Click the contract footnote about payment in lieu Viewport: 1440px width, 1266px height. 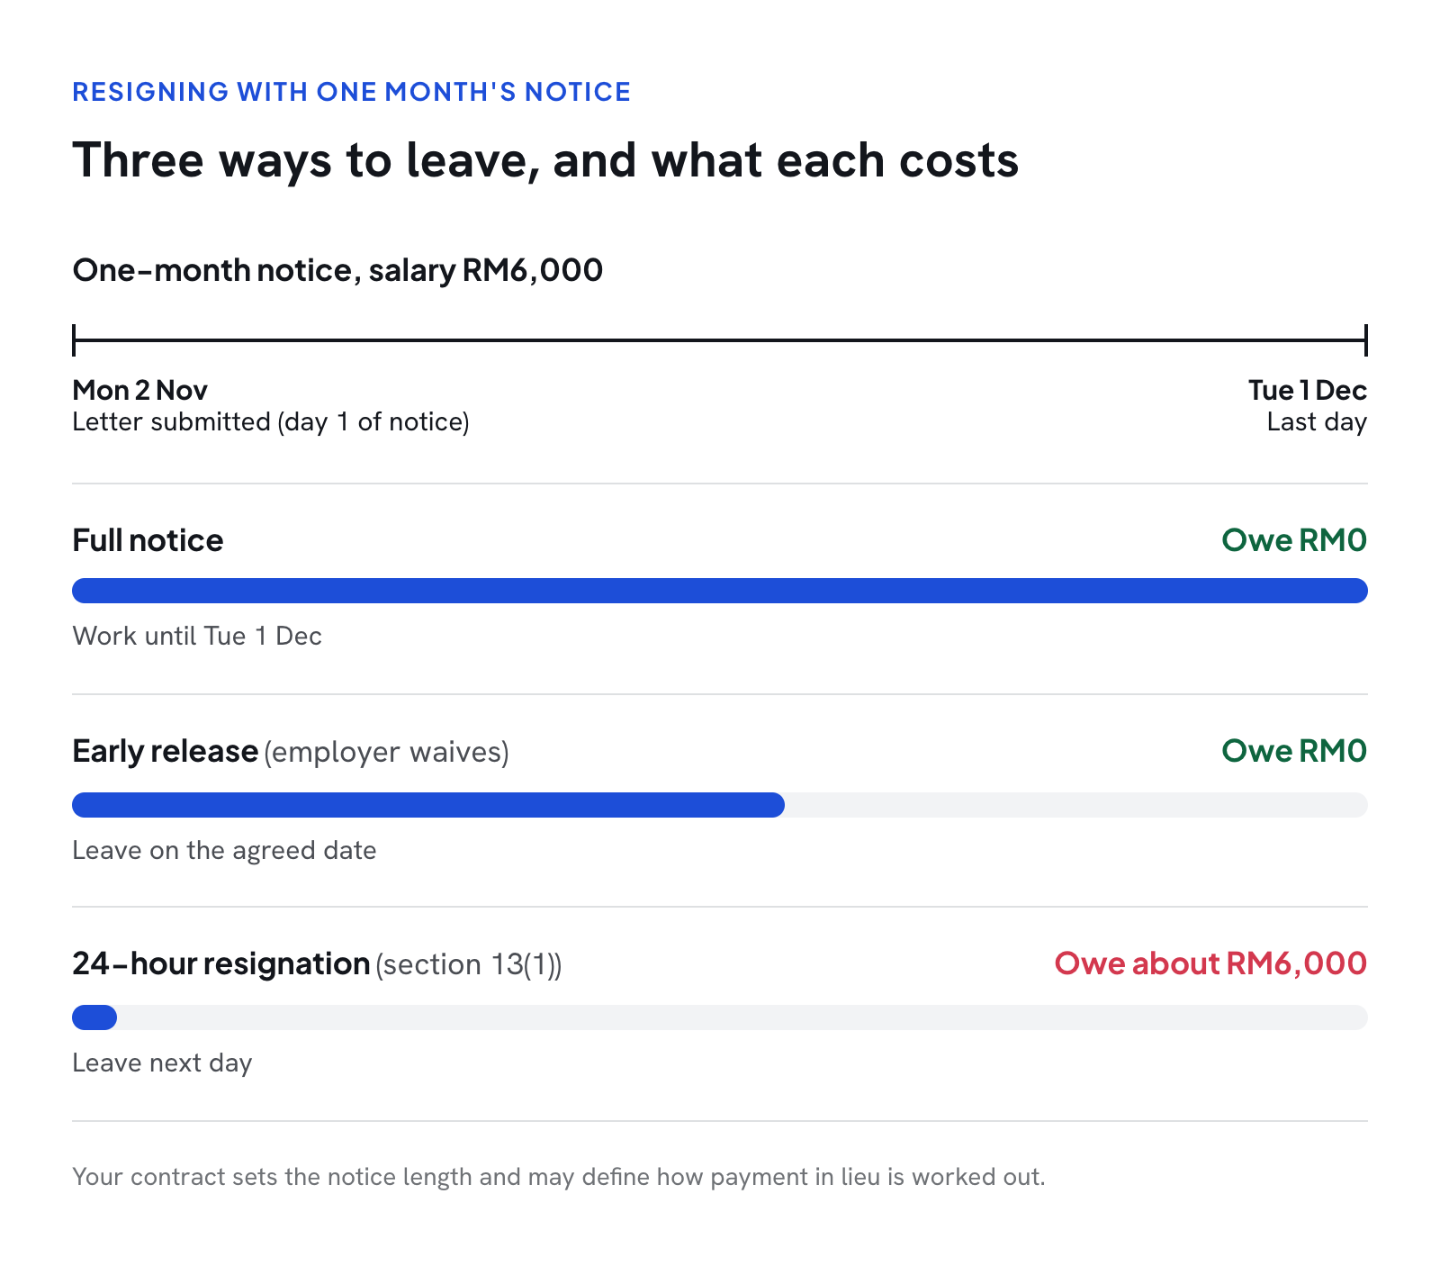tap(559, 1177)
